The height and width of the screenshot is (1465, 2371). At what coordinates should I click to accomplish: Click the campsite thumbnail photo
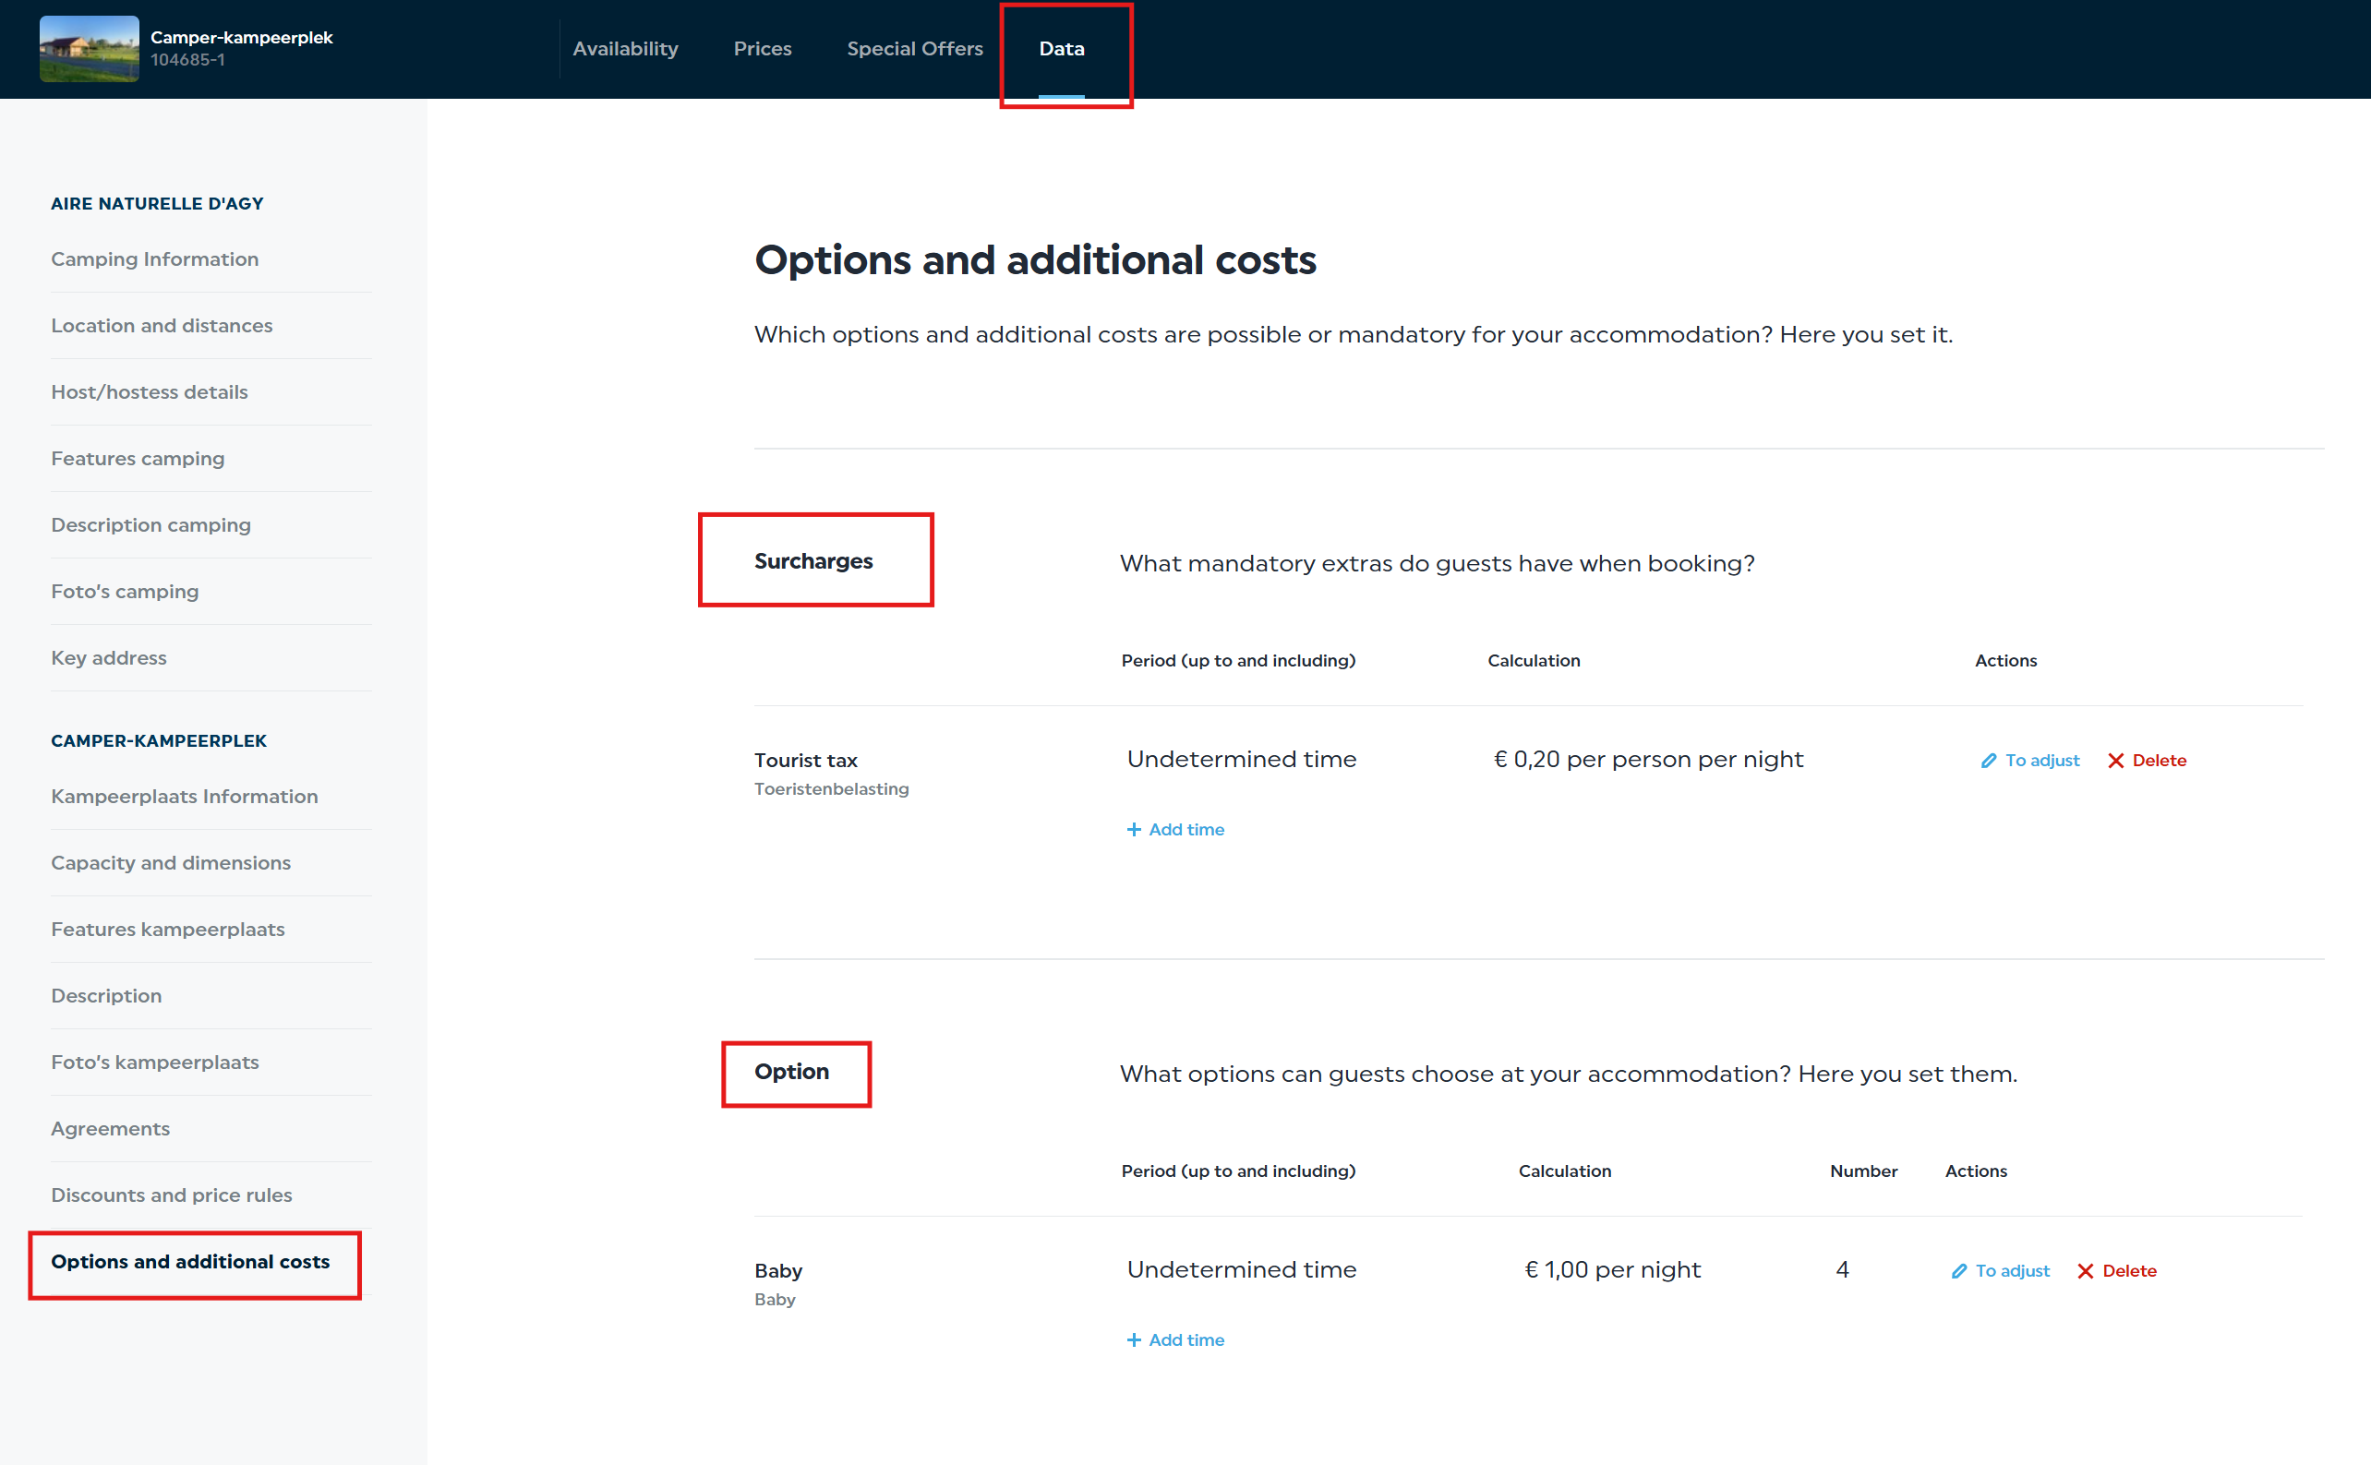point(90,48)
